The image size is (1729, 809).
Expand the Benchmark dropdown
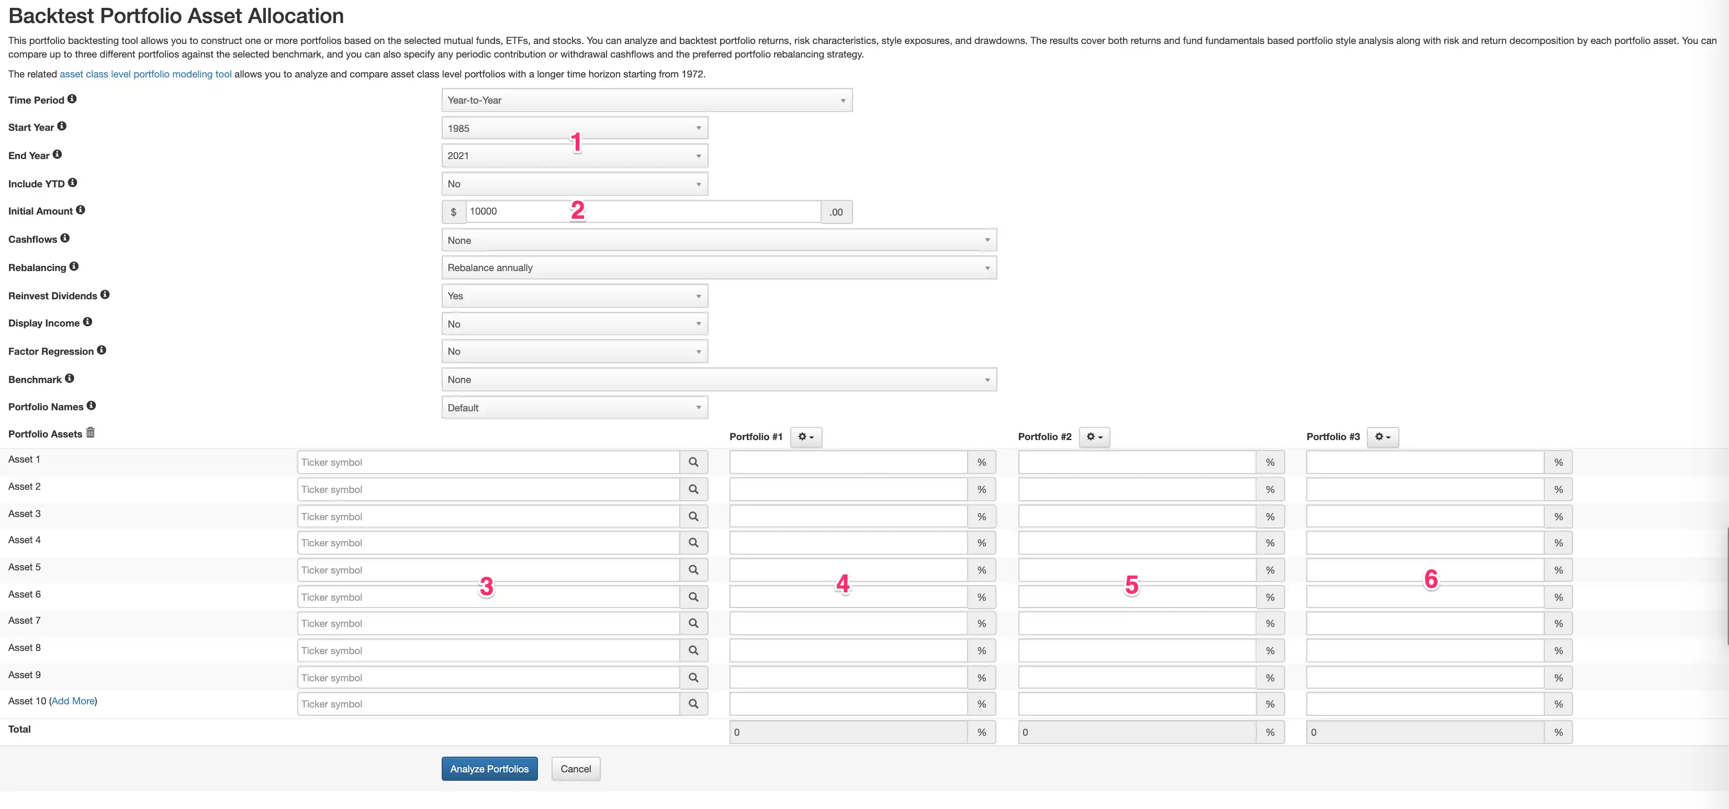[718, 380]
